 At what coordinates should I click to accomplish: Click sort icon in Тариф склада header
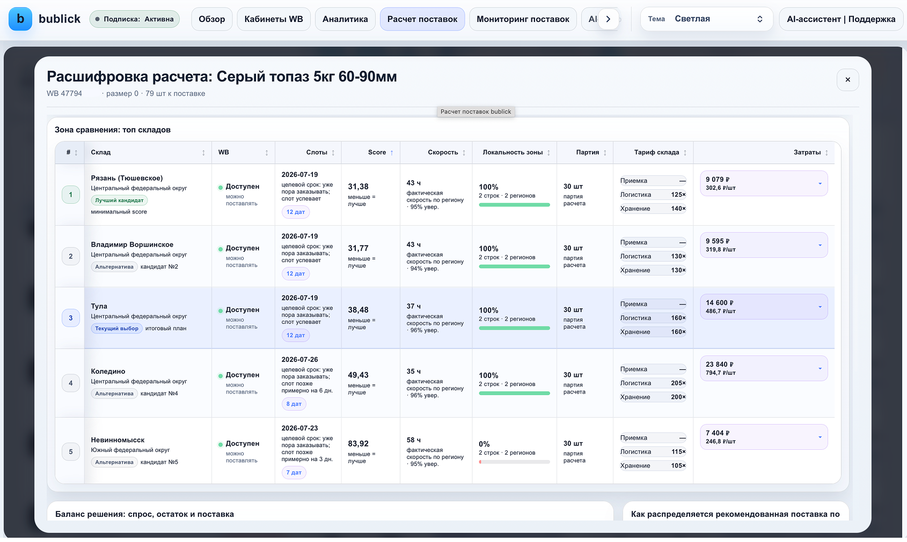click(685, 153)
